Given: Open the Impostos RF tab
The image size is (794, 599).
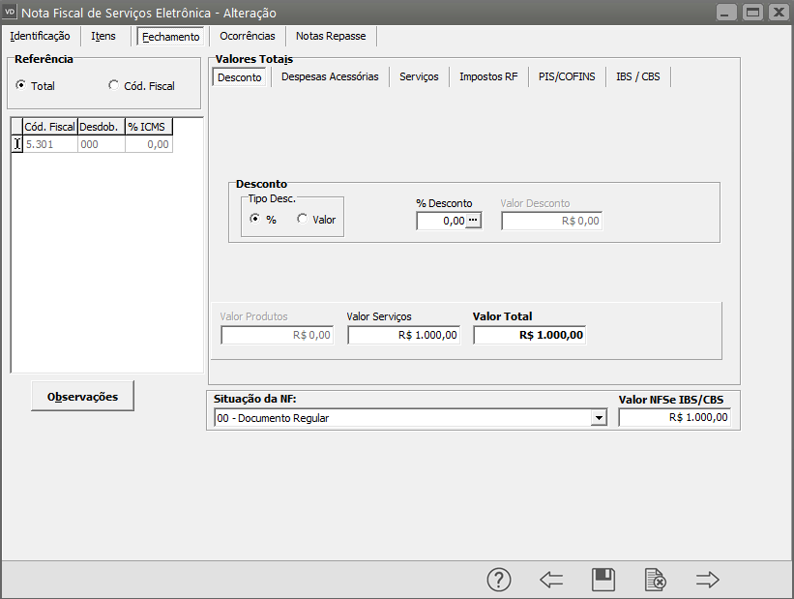Looking at the screenshot, I should pyautogui.click(x=488, y=76).
